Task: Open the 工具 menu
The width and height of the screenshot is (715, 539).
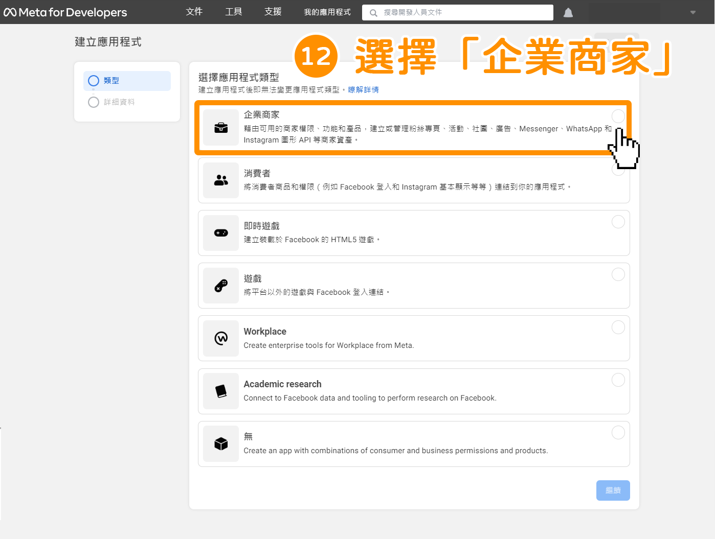Action: click(x=234, y=12)
